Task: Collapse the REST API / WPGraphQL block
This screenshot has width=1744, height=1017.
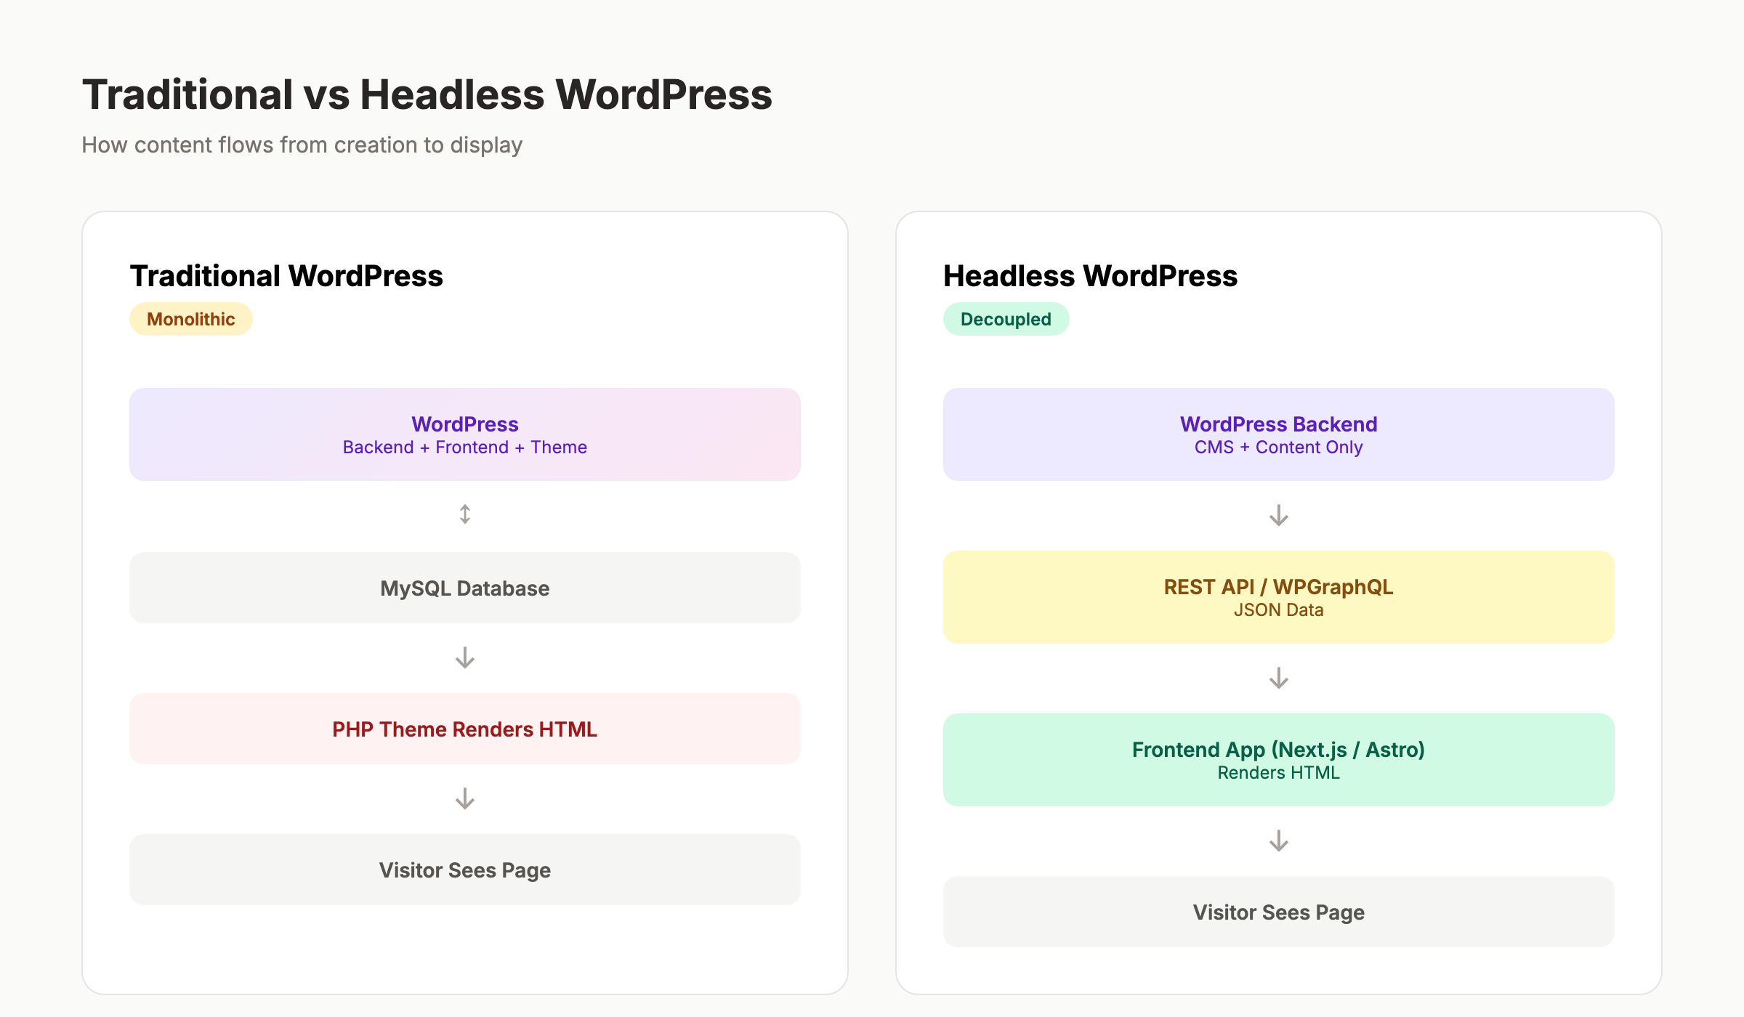Action: click(x=1277, y=596)
